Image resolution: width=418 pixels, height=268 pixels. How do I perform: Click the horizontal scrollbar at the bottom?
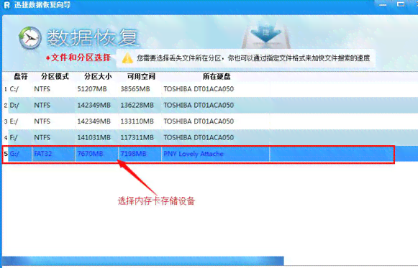coord(143,261)
